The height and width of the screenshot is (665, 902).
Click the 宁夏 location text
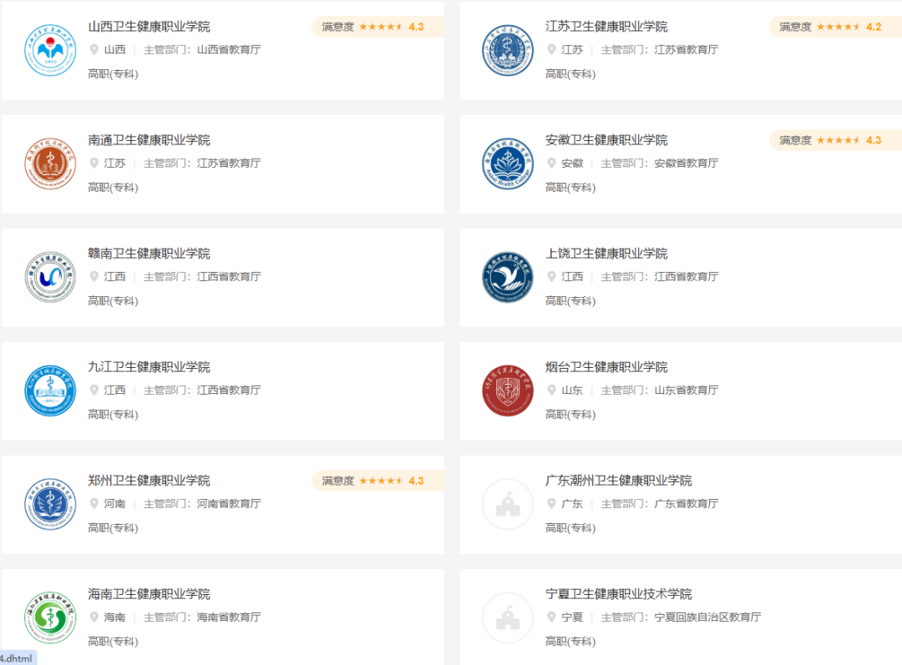pos(572,617)
